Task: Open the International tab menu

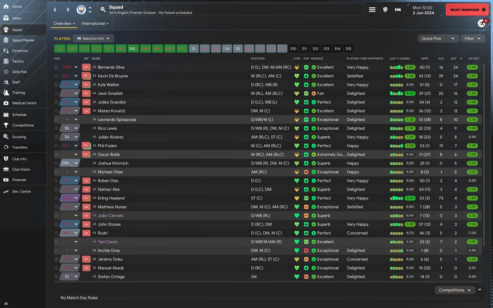Action: pyautogui.click(x=95, y=23)
